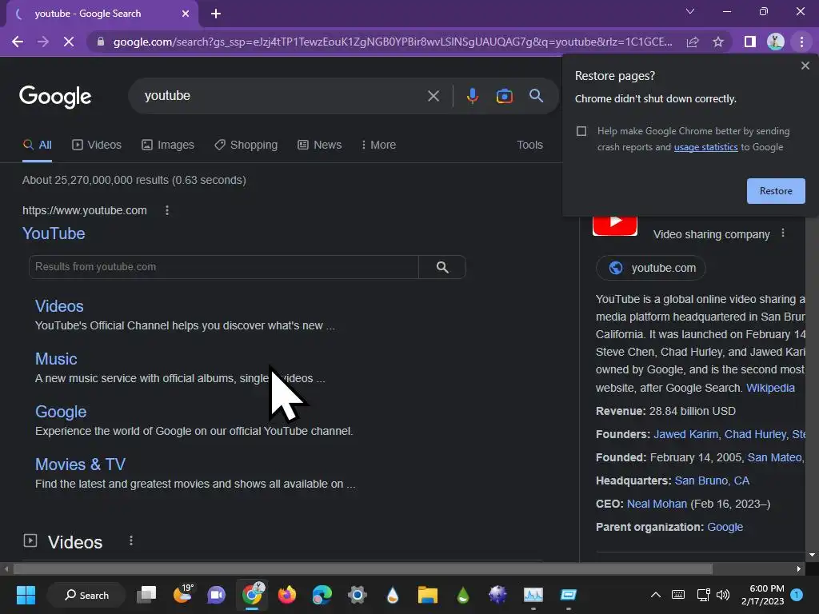The width and height of the screenshot is (819, 614).
Task: Share this page via address bar icon
Action: [x=693, y=42]
